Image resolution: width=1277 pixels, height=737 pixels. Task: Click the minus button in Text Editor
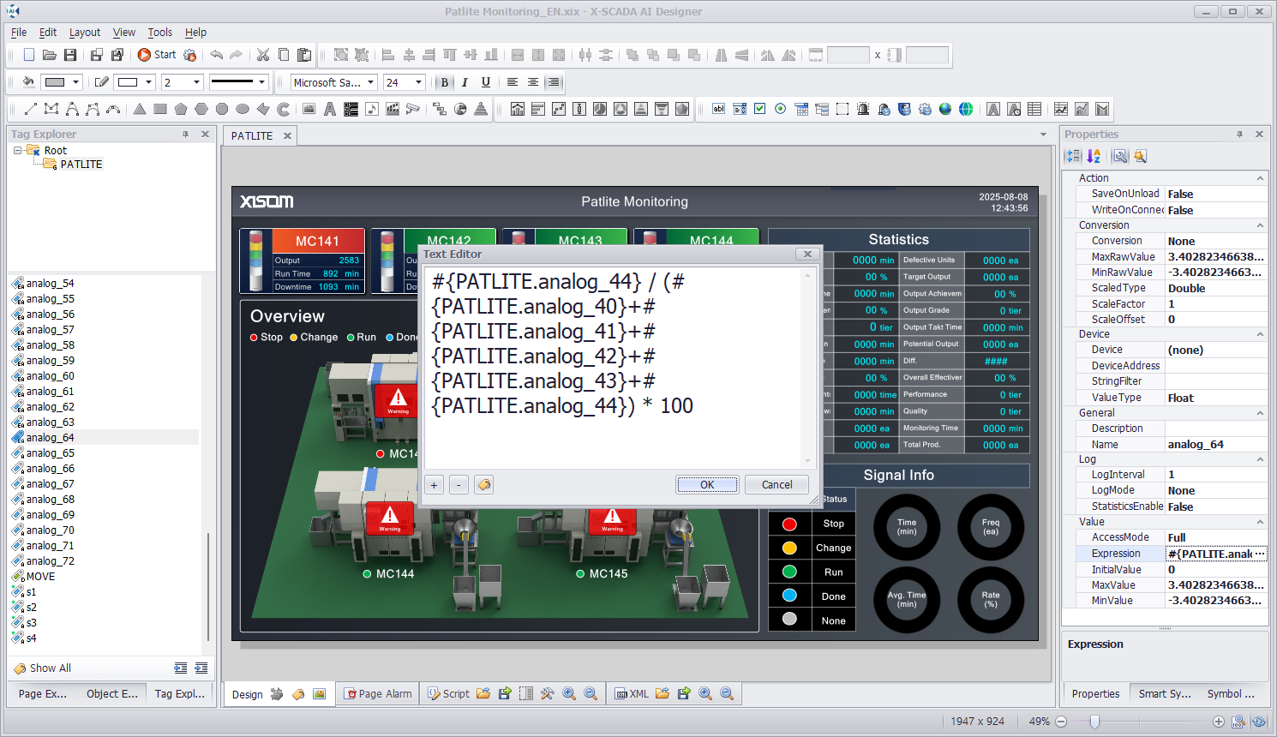(x=459, y=485)
